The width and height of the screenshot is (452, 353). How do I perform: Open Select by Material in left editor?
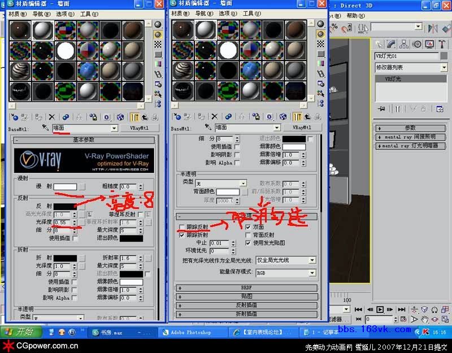pos(158,94)
